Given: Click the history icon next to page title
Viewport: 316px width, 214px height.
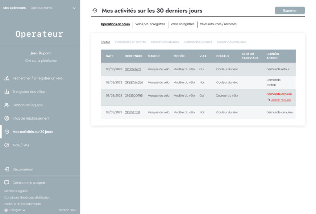Looking at the screenshot, I should pyautogui.click(x=95, y=10).
